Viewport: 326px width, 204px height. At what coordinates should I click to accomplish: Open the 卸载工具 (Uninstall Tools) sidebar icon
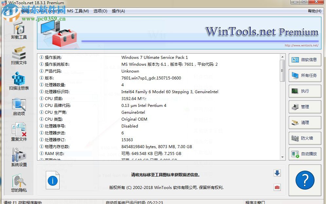coord(19,32)
